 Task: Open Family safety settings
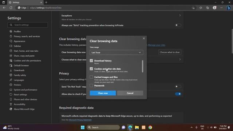[x=20, y=75]
